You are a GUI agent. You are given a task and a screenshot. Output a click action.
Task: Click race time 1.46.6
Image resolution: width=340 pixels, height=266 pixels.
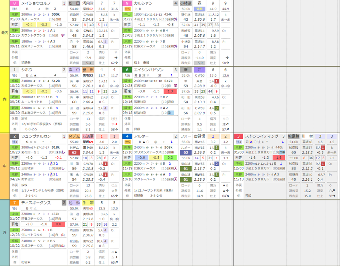pos(88,47)
